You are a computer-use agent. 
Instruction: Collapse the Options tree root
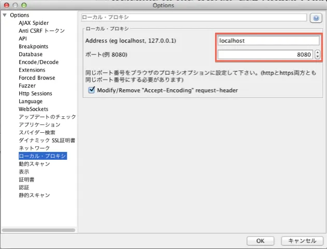[5, 15]
